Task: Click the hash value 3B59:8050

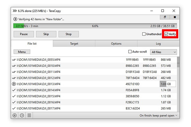Action: [x=132, y=96]
